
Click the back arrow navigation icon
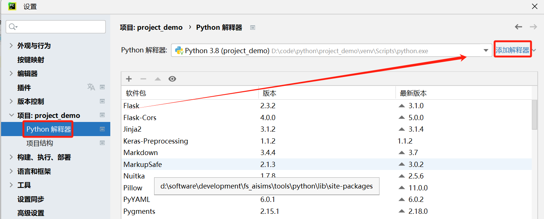518,27
